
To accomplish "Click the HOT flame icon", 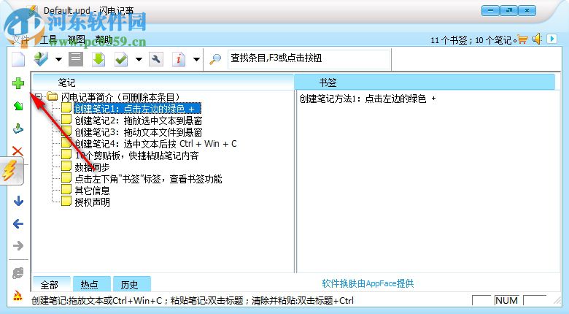I will click(x=18, y=295).
